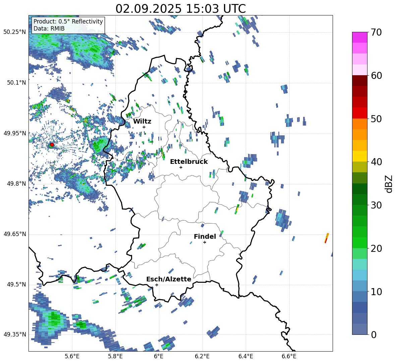Click the Findel city label
The image size is (397, 363).
pos(205,236)
